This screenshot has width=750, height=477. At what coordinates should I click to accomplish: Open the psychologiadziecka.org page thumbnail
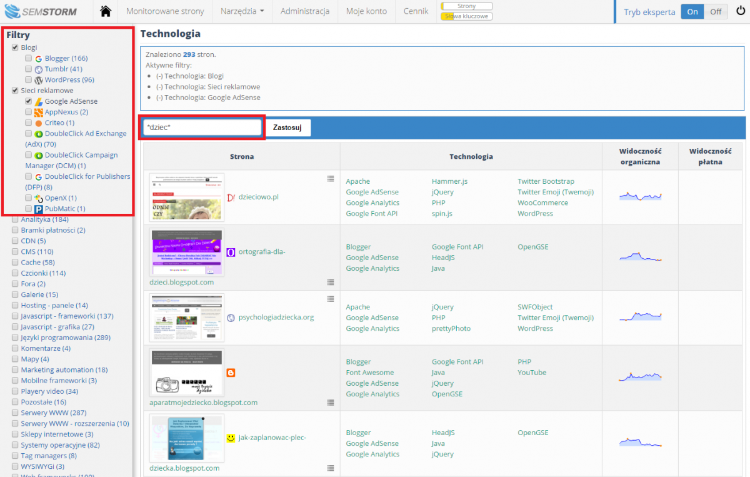pyautogui.click(x=187, y=318)
